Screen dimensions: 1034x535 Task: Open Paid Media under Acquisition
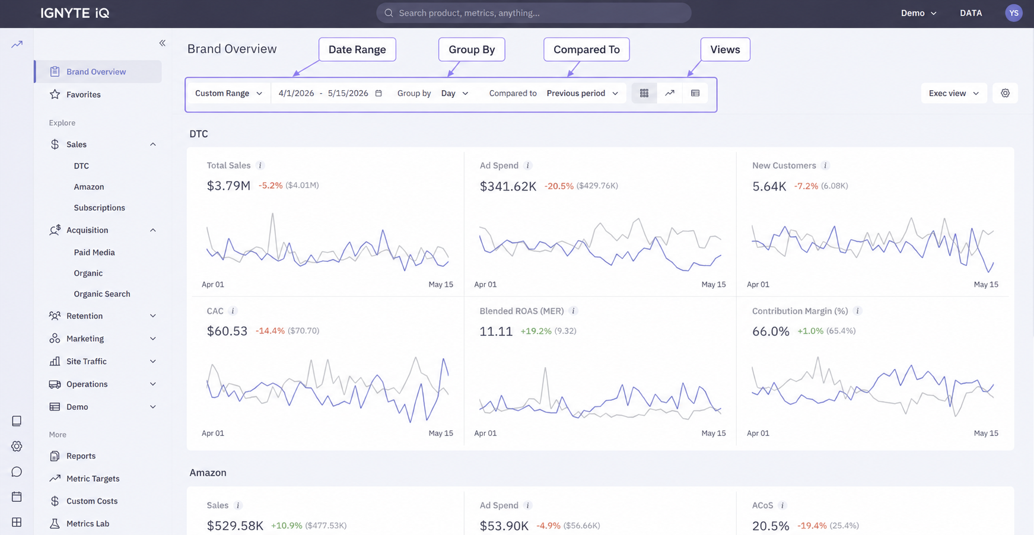coord(94,252)
